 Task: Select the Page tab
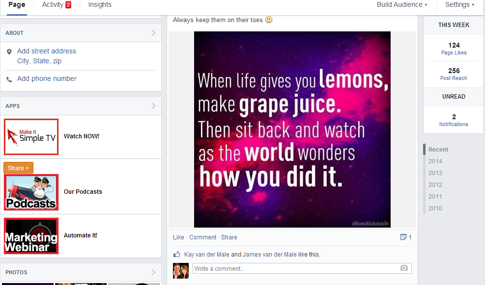[17, 4]
